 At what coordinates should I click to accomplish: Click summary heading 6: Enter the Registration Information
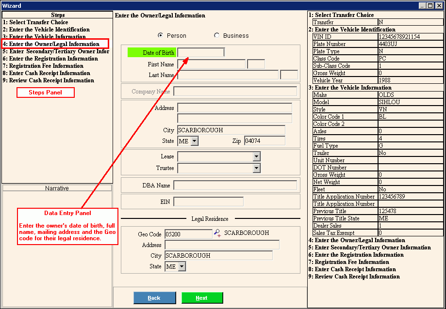[x=356, y=255]
